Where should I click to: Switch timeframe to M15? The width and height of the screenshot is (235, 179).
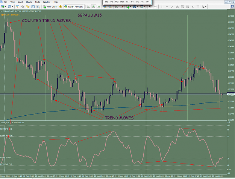(117, 2)
